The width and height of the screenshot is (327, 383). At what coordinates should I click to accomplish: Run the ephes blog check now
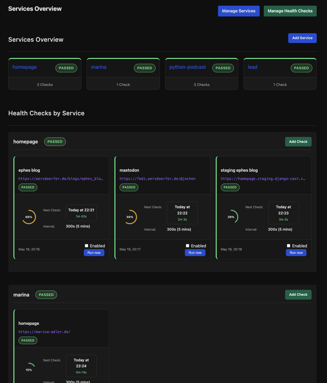[x=94, y=253]
